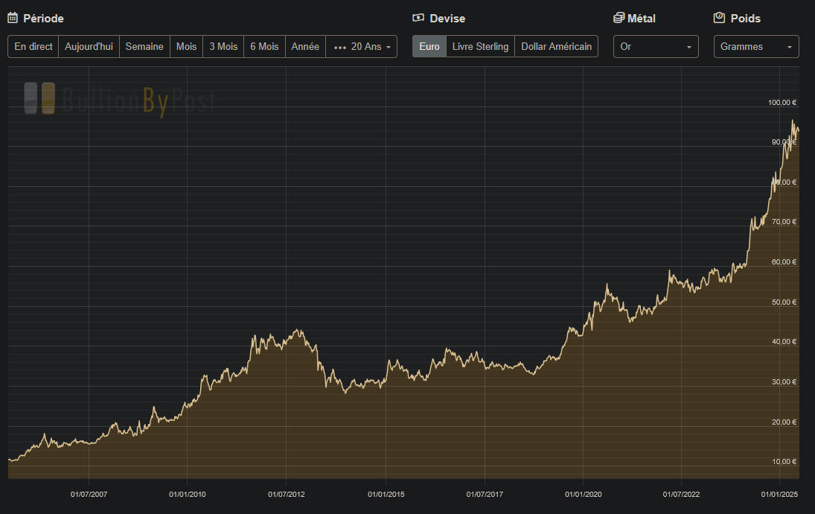Viewport: 815px width, 514px height.
Task: Open the Grammes weight dropdown
Action: pyautogui.click(x=756, y=46)
